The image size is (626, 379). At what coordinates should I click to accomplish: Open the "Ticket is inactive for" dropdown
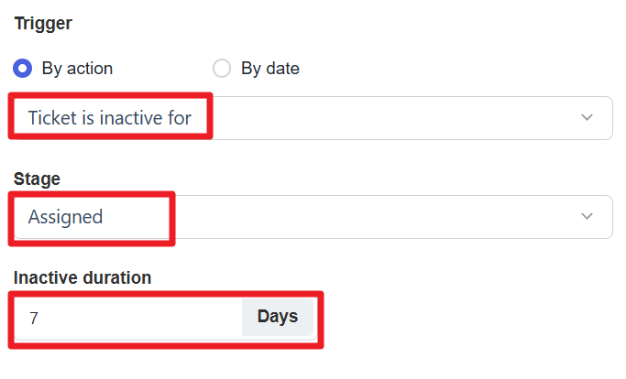click(x=310, y=118)
